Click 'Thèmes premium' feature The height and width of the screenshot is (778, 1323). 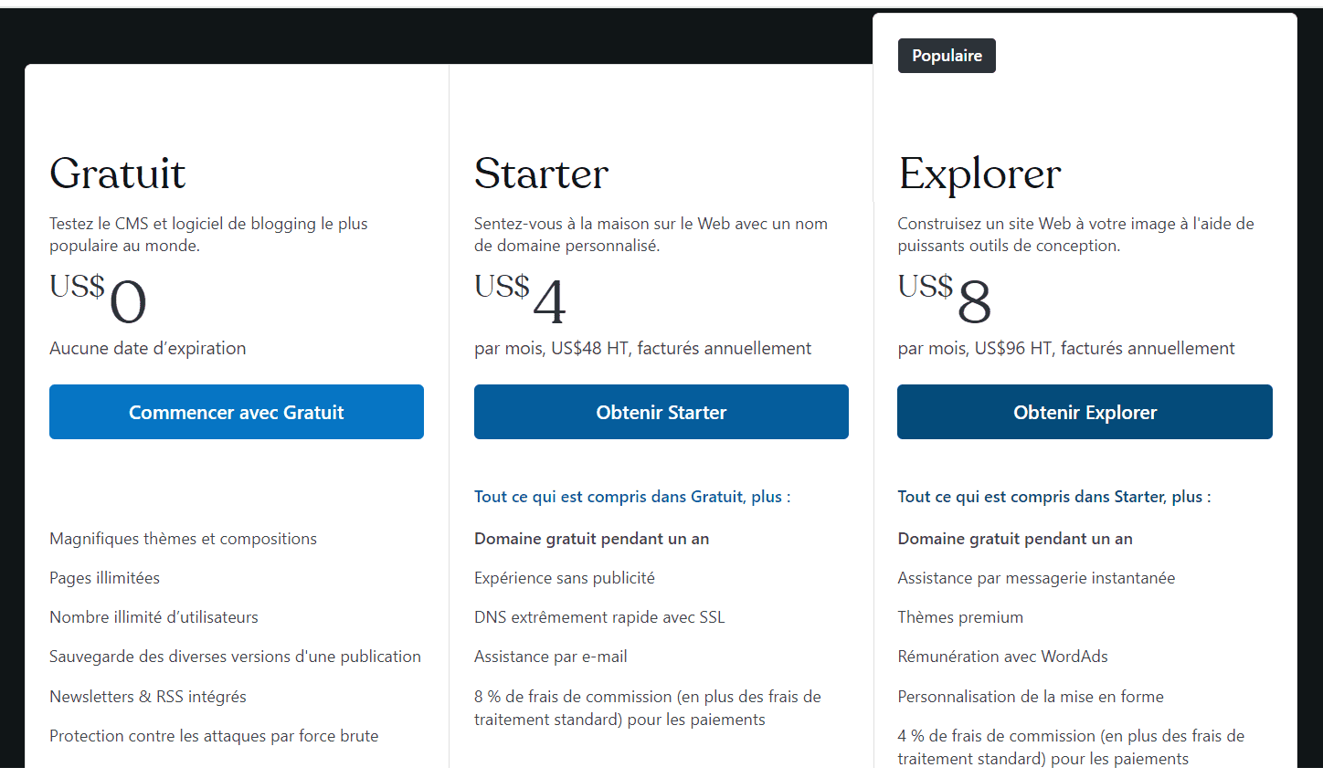960,617
